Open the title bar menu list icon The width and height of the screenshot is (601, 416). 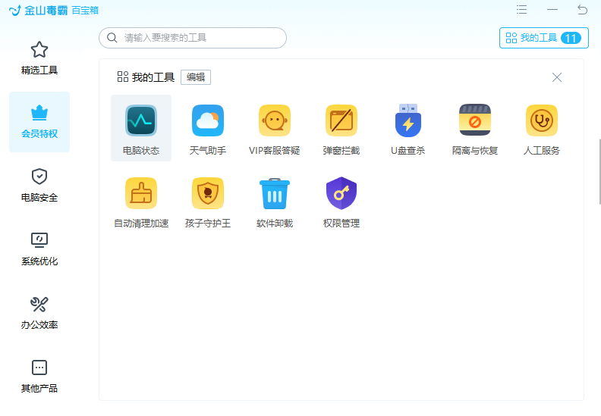pos(521,10)
